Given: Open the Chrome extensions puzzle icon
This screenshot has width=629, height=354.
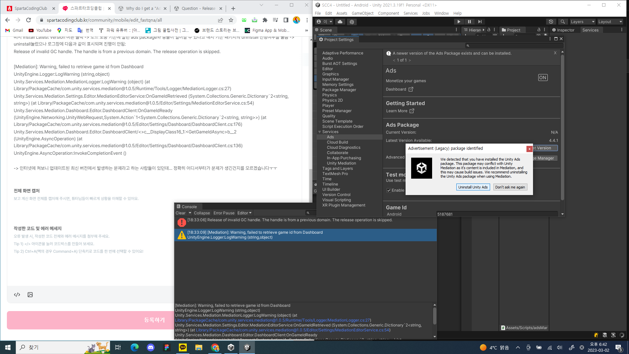Looking at the screenshot, I should (x=265, y=20).
